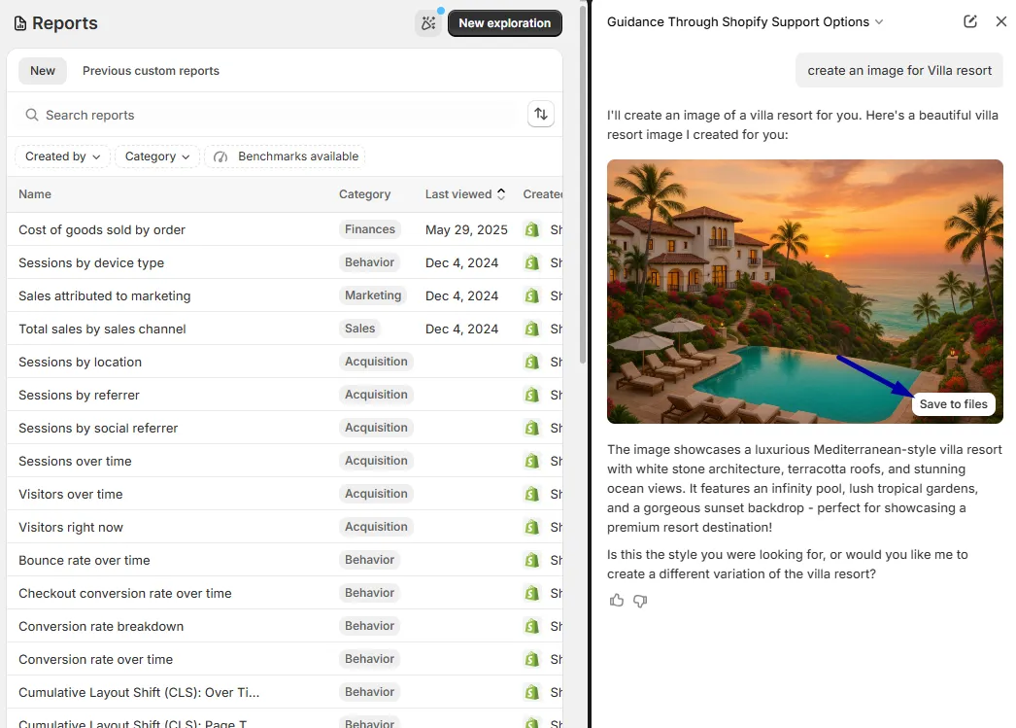Click the New exploration button
Viewport: 1016px width, 728px height.
pyautogui.click(x=505, y=23)
